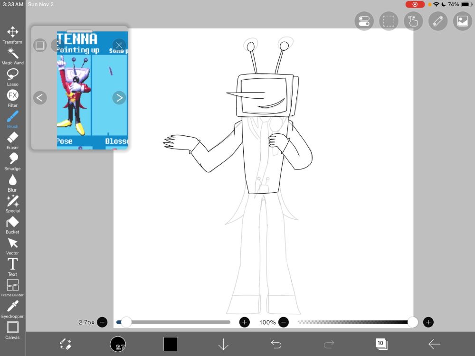Select the Smudge tool

pyautogui.click(x=12, y=162)
